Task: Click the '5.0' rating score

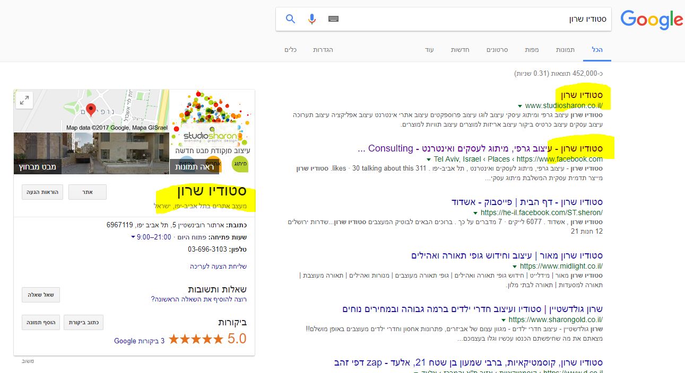Action: click(x=237, y=339)
